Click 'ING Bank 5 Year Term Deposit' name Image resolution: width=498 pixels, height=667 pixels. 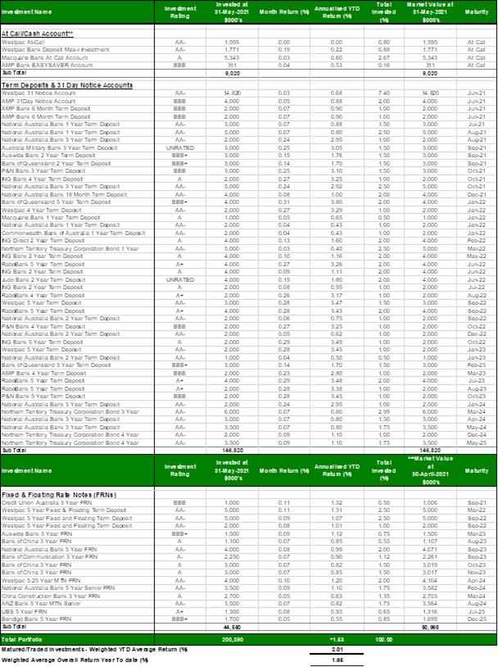click(42, 342)
